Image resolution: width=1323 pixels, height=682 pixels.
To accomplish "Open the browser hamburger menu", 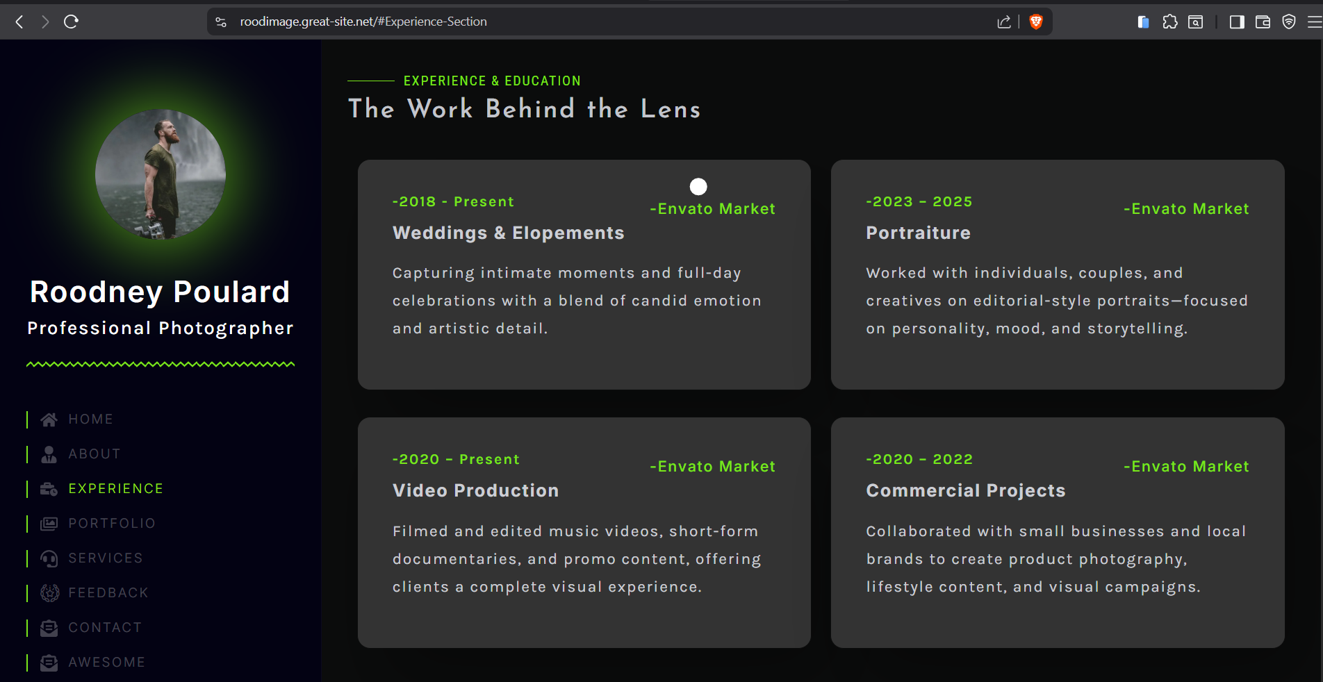I will [x=1314, y=22].
